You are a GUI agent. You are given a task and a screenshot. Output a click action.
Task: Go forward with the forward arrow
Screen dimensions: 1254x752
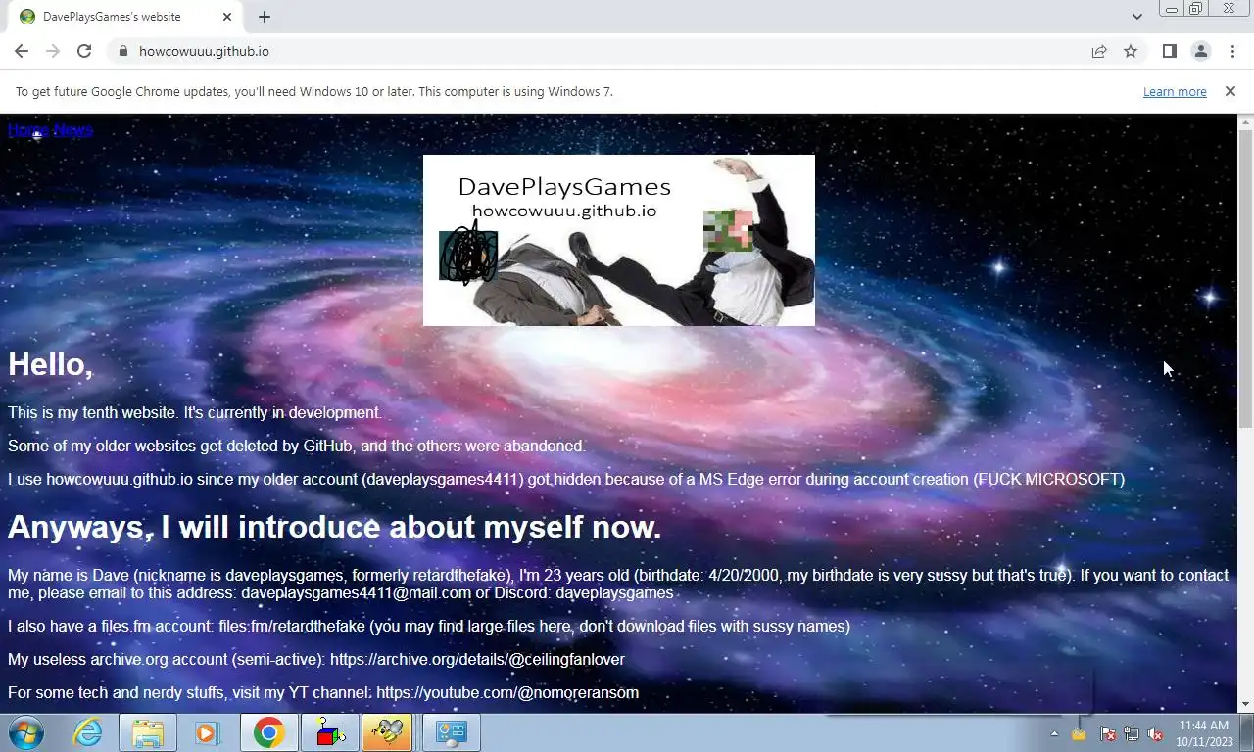pyautogui.click(x=53, y=51)
